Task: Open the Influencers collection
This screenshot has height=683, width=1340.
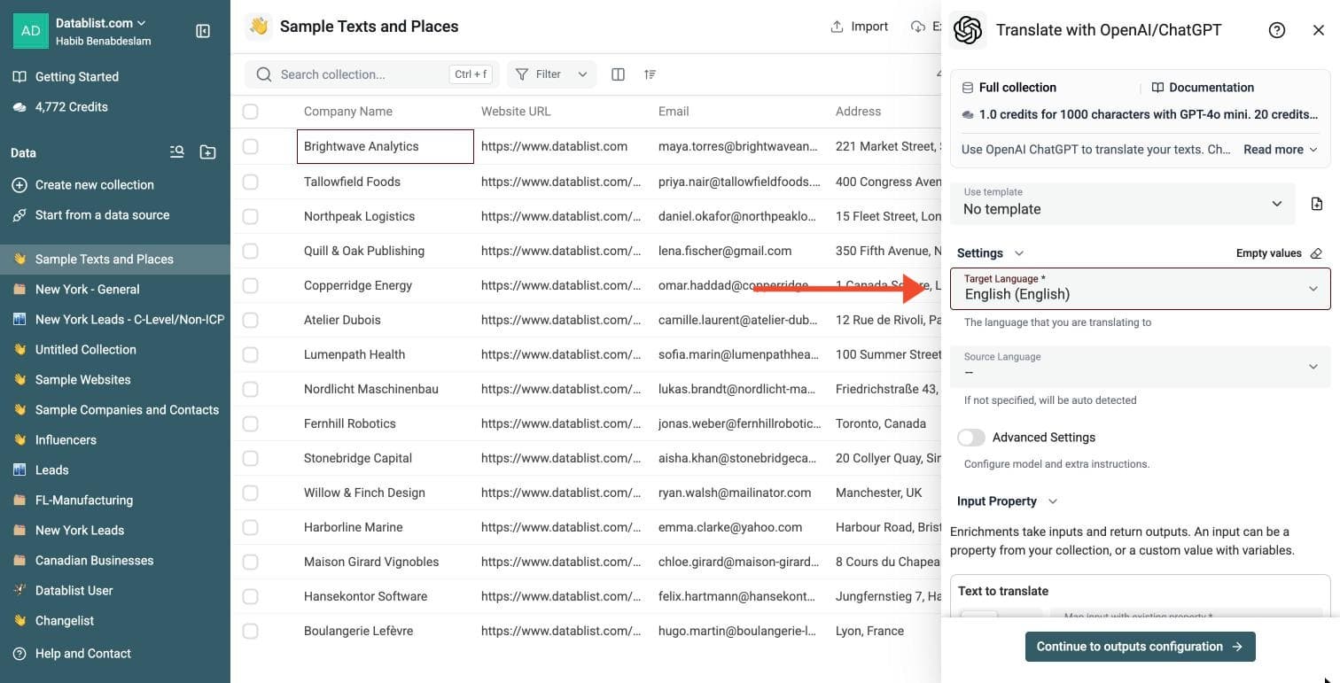Action: click(x=115, y=440)
